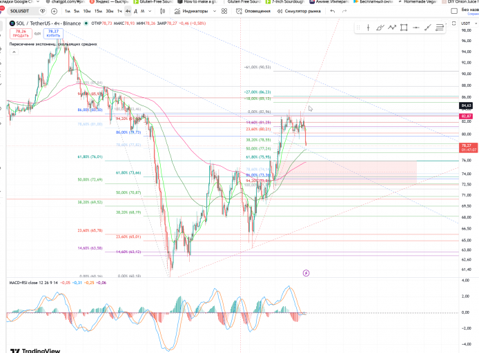479x353 pixels.
Task: Select the 5м timeframe
Action: pyautogui.click(x=77, y=11)
